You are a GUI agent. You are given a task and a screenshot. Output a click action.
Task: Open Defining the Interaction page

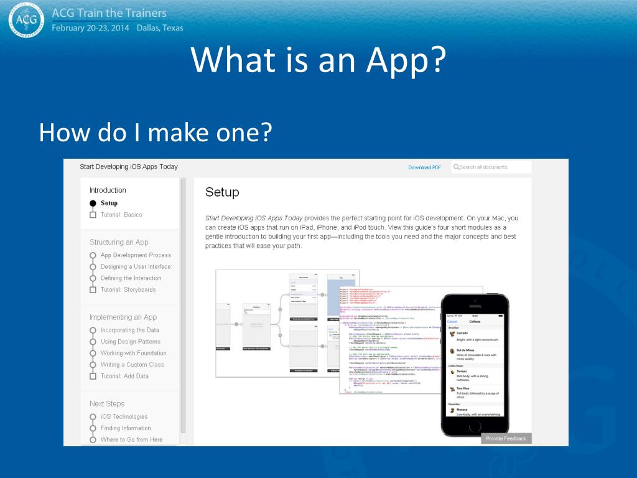(131, 278)
